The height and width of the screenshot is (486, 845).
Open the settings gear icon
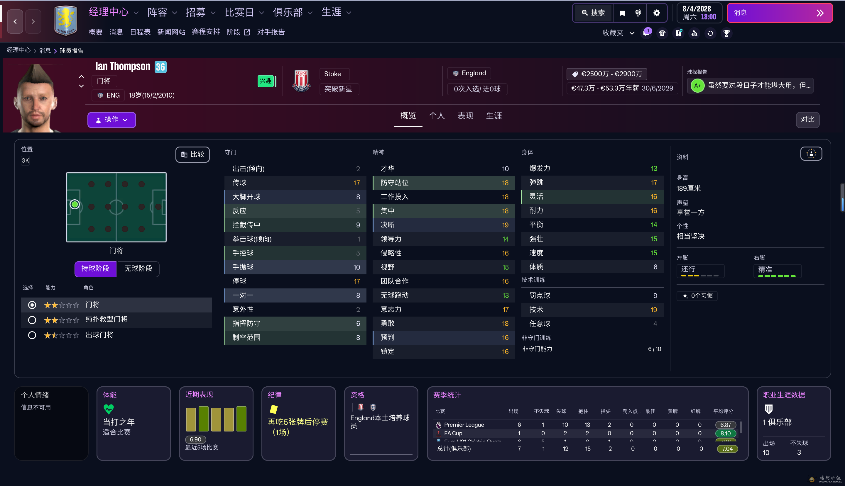(x=657, y=13)
